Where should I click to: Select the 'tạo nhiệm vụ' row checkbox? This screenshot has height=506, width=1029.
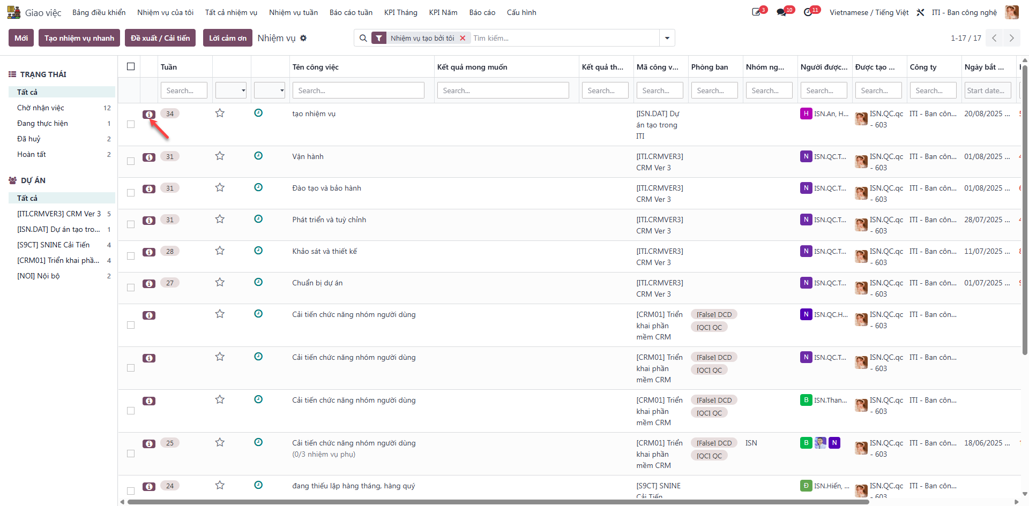(x=131, y=124)
